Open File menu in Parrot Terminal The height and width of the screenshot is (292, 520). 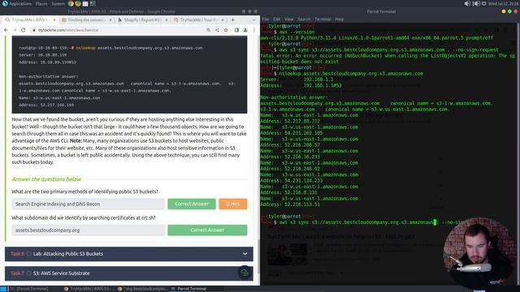[266, 19]
